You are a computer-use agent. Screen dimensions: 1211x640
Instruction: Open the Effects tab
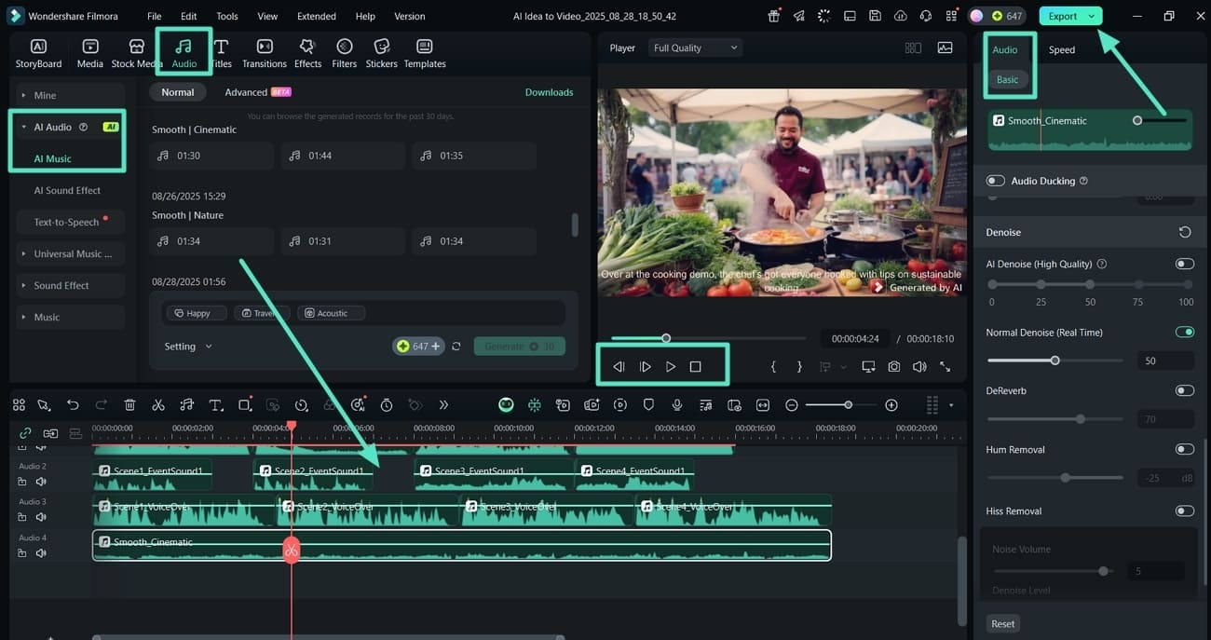coord(307,54)
